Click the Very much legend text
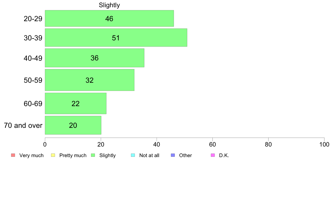The width and height of the screenshot is (332, 205). 31,155
